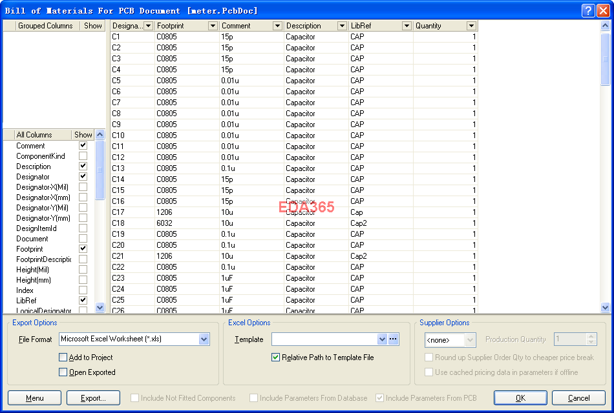The width and height of the screenshot is (614, 413).
Task: Open the Description column filter arrow
Action: [342, 26]
